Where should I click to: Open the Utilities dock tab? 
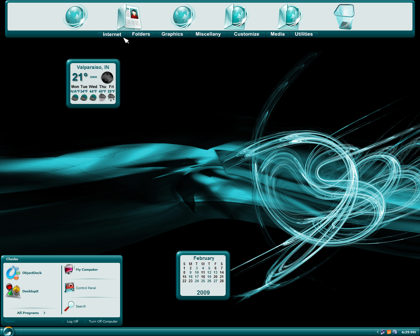pos(304,34)
